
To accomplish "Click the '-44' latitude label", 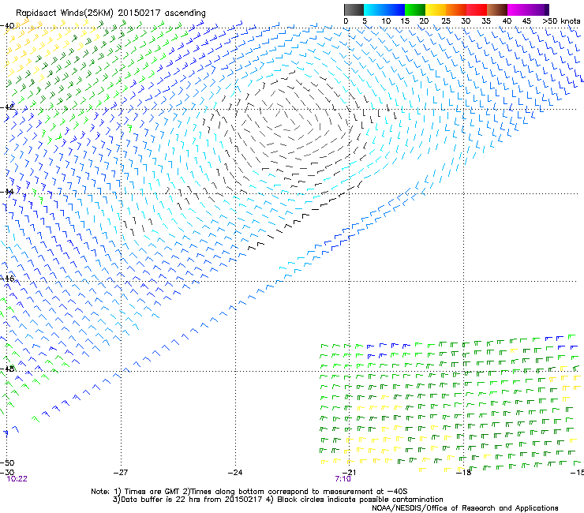I will click(7, 192).
